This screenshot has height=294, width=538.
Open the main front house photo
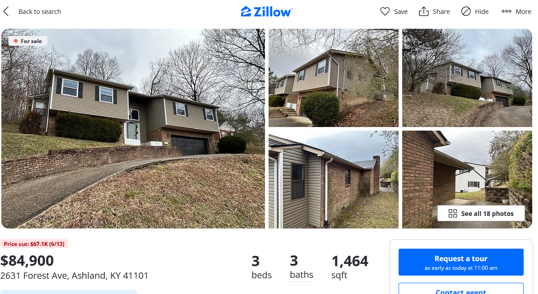click(x=133, y=129)
